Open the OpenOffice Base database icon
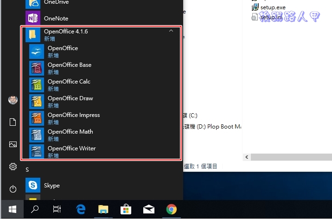Image resolution: width=332 pixels, height=219 pixels. 37,68
